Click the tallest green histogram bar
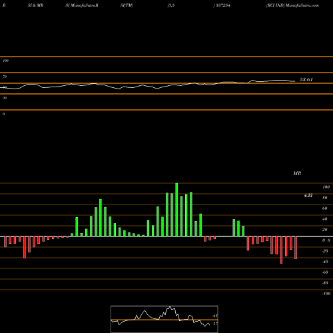The image size is (333, 333). [176, 210]
